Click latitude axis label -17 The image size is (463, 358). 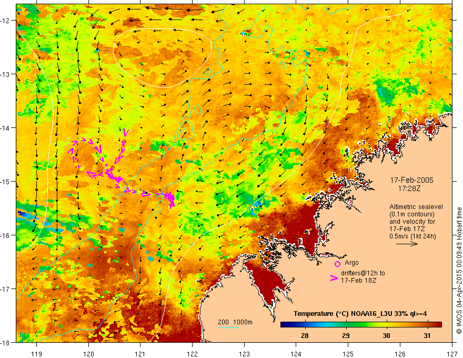[6, 289]
